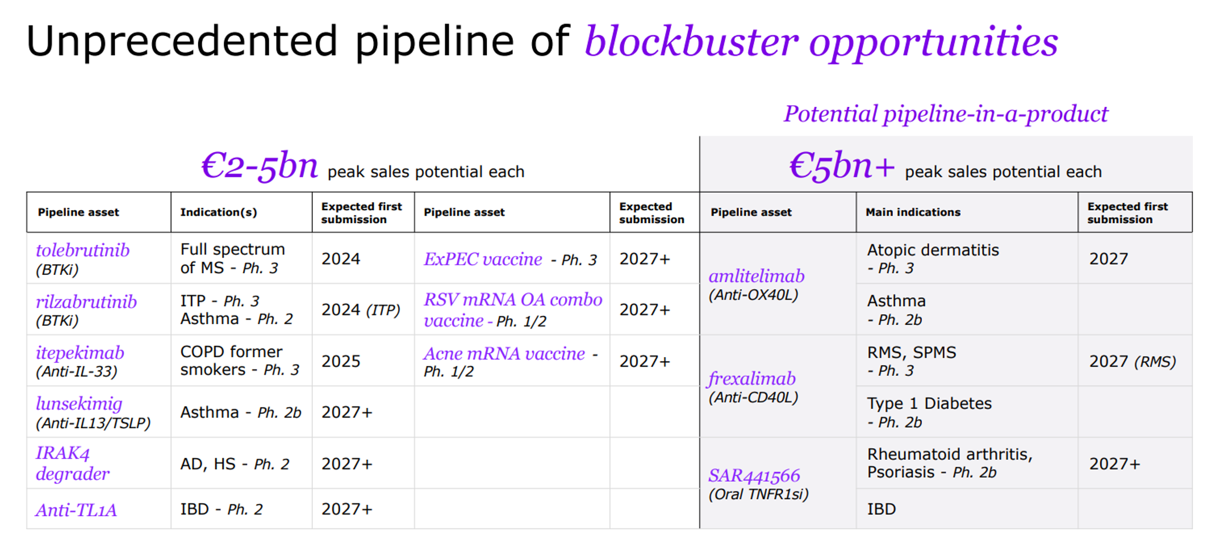Click the 'Indication(s)' column header
This screenshot has width=1220, height=555.
click(219, 213)
